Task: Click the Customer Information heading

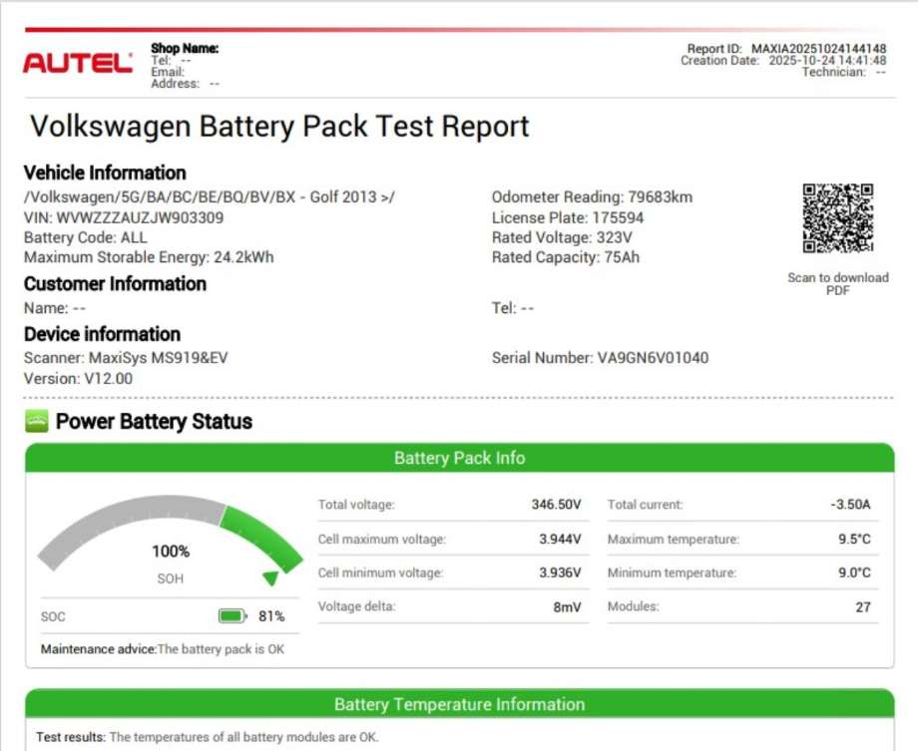Action: [x=115, y=284]
